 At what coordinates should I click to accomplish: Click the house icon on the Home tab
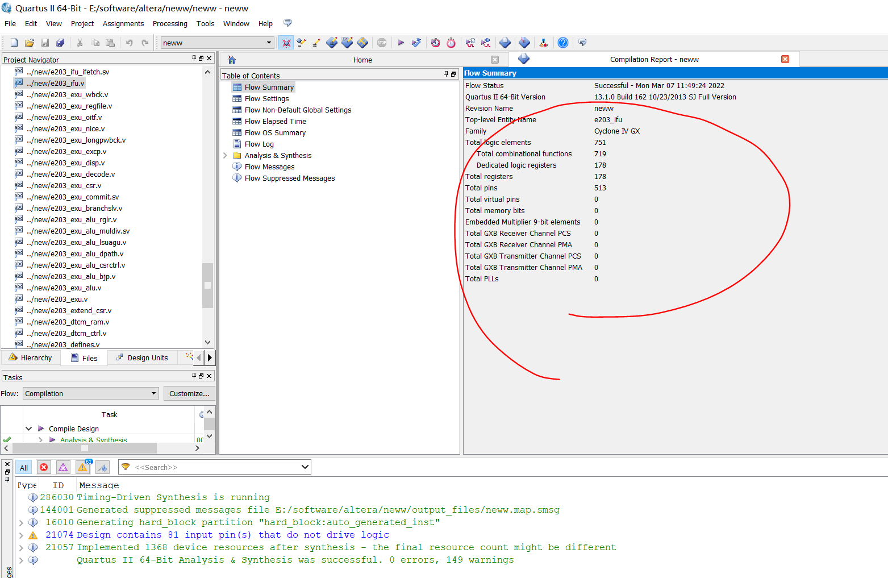232,60
